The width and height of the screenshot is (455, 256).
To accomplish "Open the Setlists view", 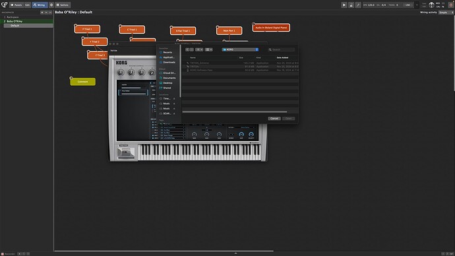I will coord(63,5).
